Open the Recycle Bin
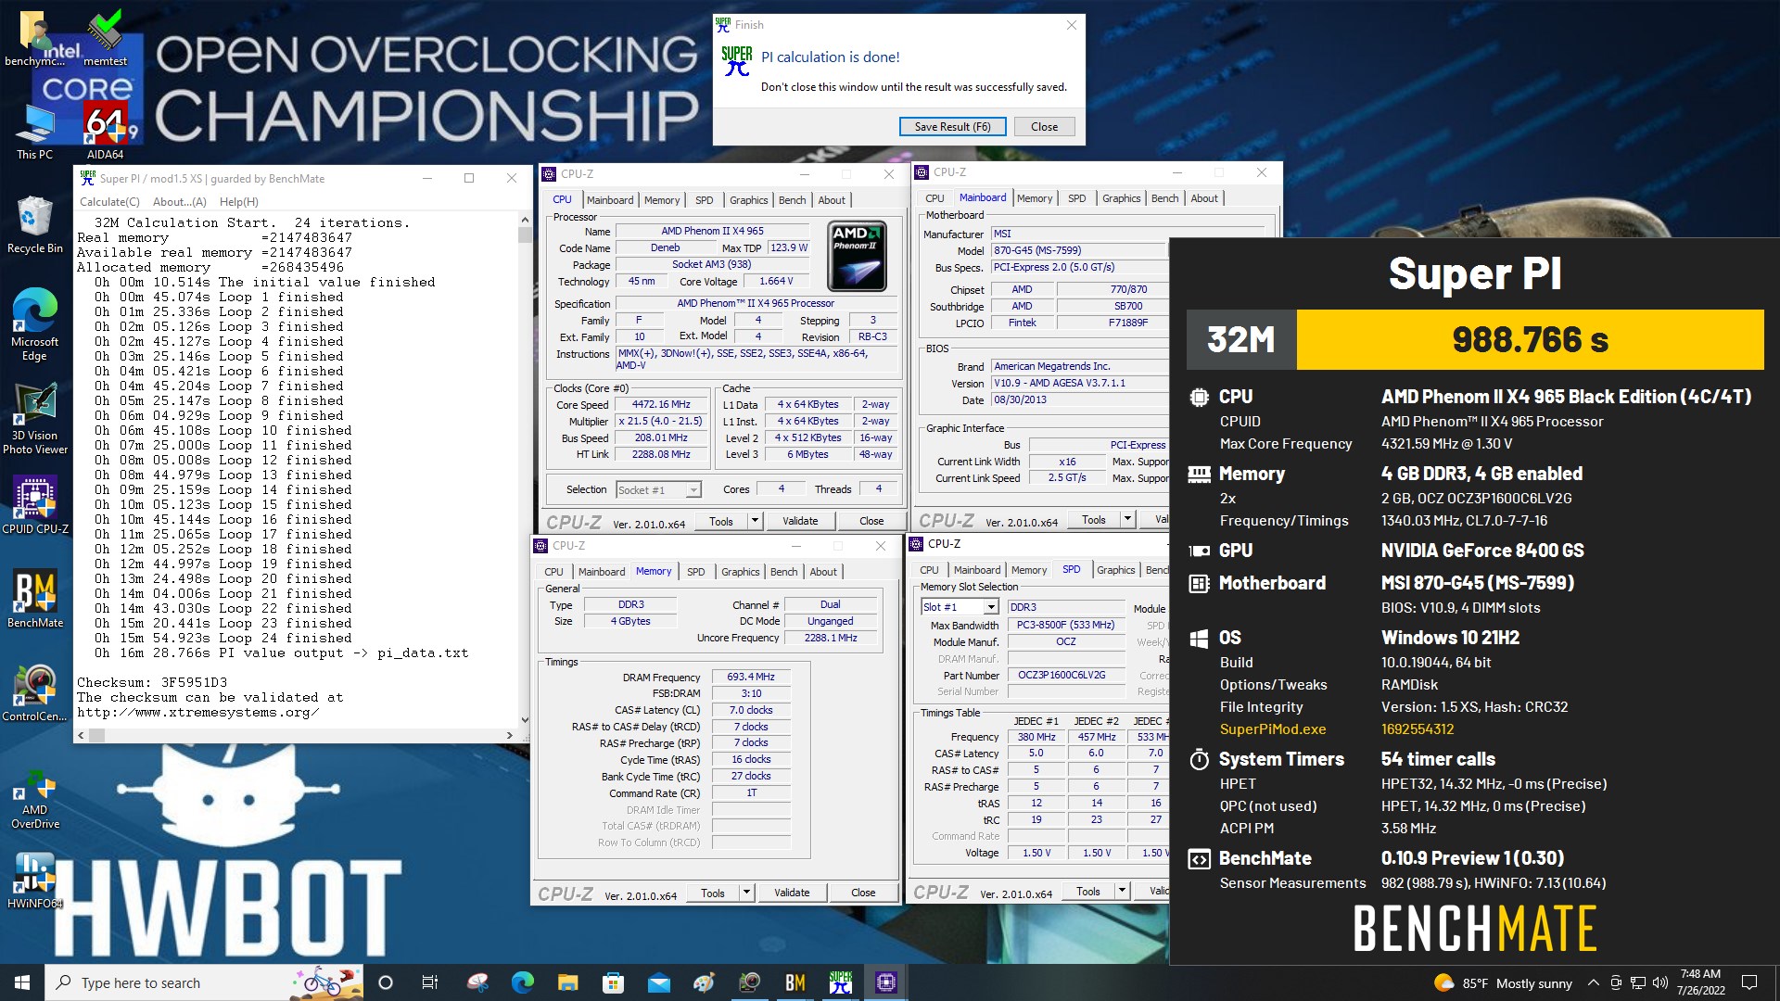Image resolution: width=1780 pixels, height=1001 pixels. [x=35, y=225]
